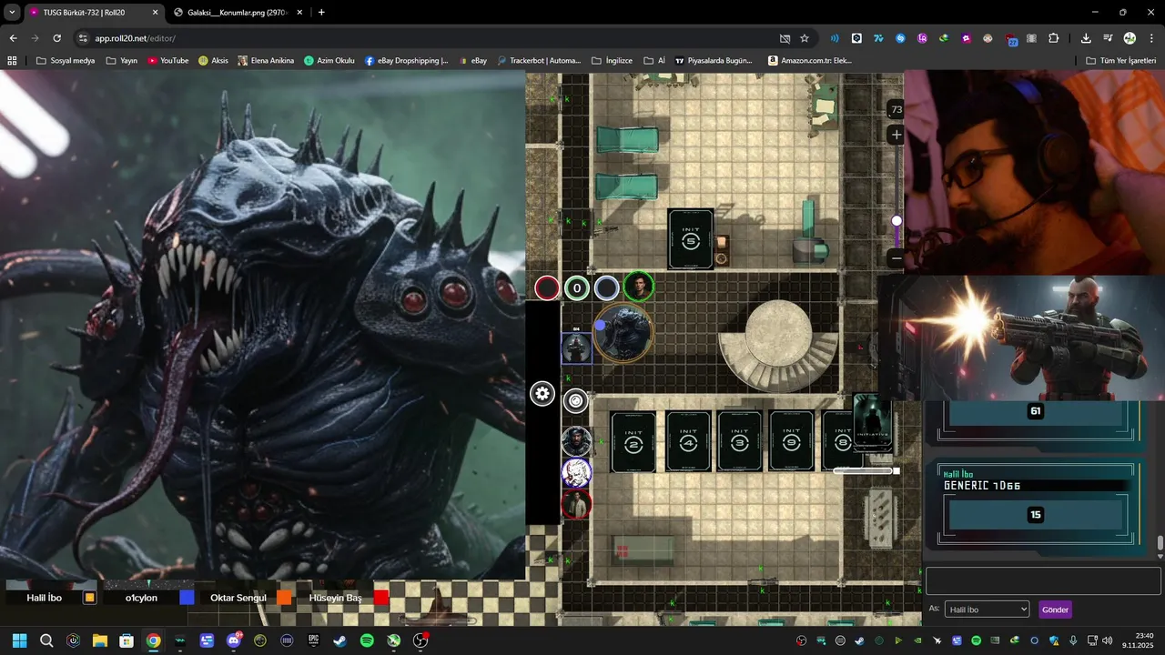Click the zoom level value 73
1165x655 pixels.
[897, 109]
